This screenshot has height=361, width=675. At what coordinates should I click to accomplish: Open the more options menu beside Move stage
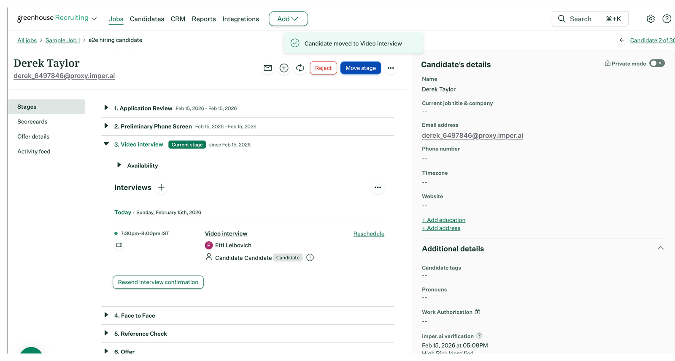(391, 68)
